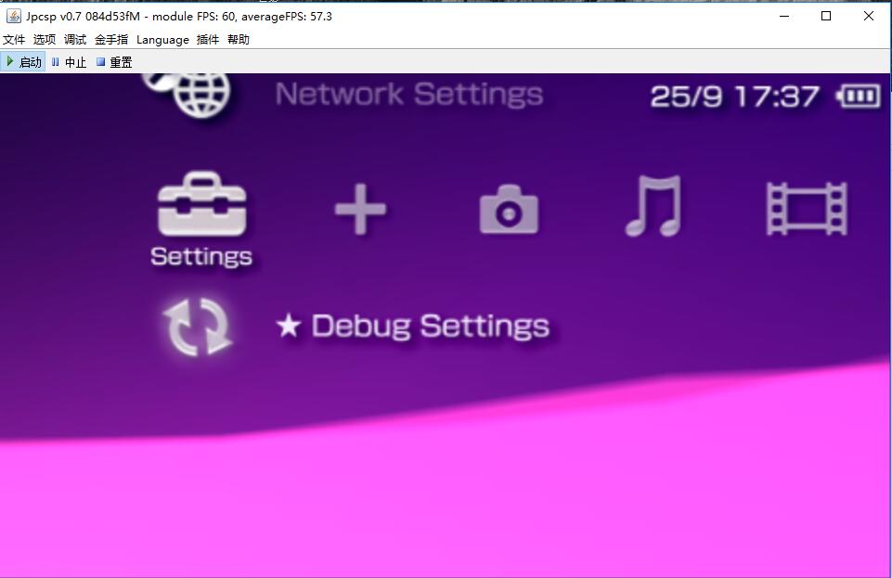892x578 pixels.
Task: Open the 调试 menu
Action: pos(75,40)
